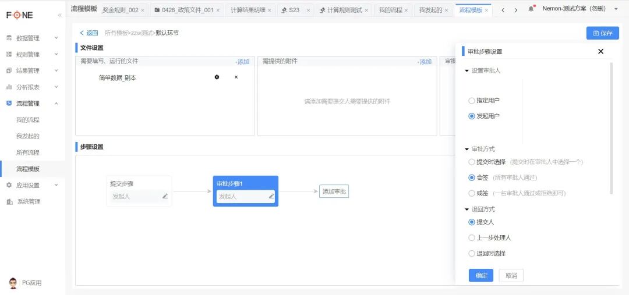Open 所有流程 in sidebar

(28, 152)
